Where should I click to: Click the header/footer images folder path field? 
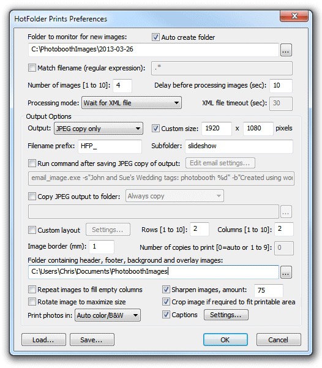(x=154, y=272)
